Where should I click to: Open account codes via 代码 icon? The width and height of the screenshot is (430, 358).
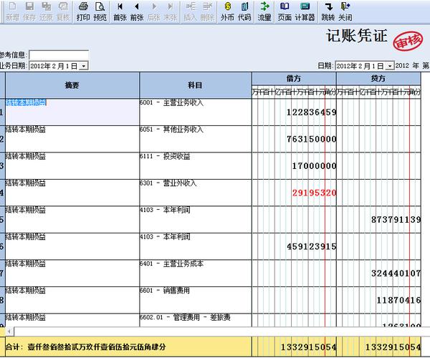tap(244, 11)
